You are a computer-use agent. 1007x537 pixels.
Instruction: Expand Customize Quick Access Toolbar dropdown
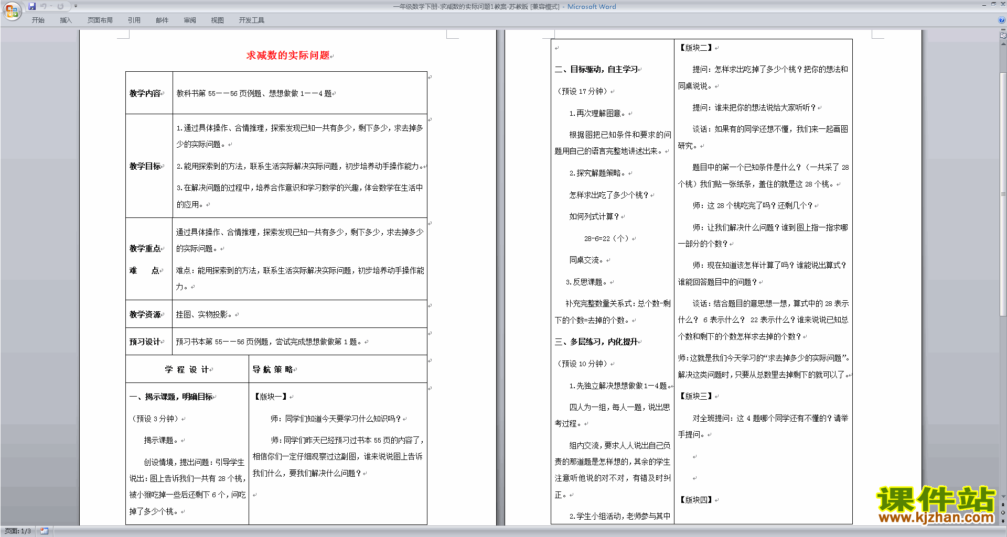point(76,6)
